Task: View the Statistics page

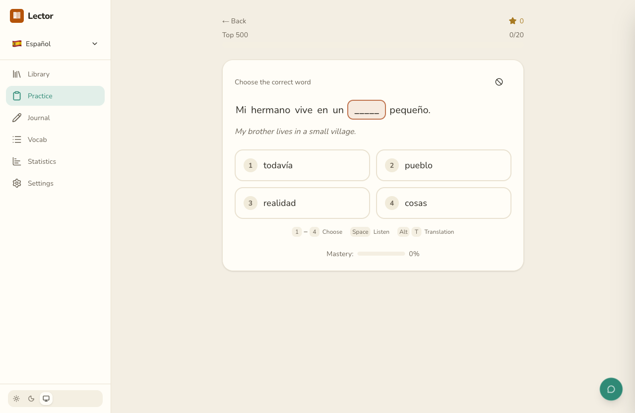Action: coord(55,161)
